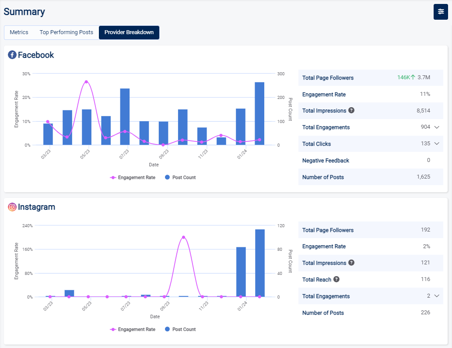Switch to the Metrics tab

pos(19,32)
